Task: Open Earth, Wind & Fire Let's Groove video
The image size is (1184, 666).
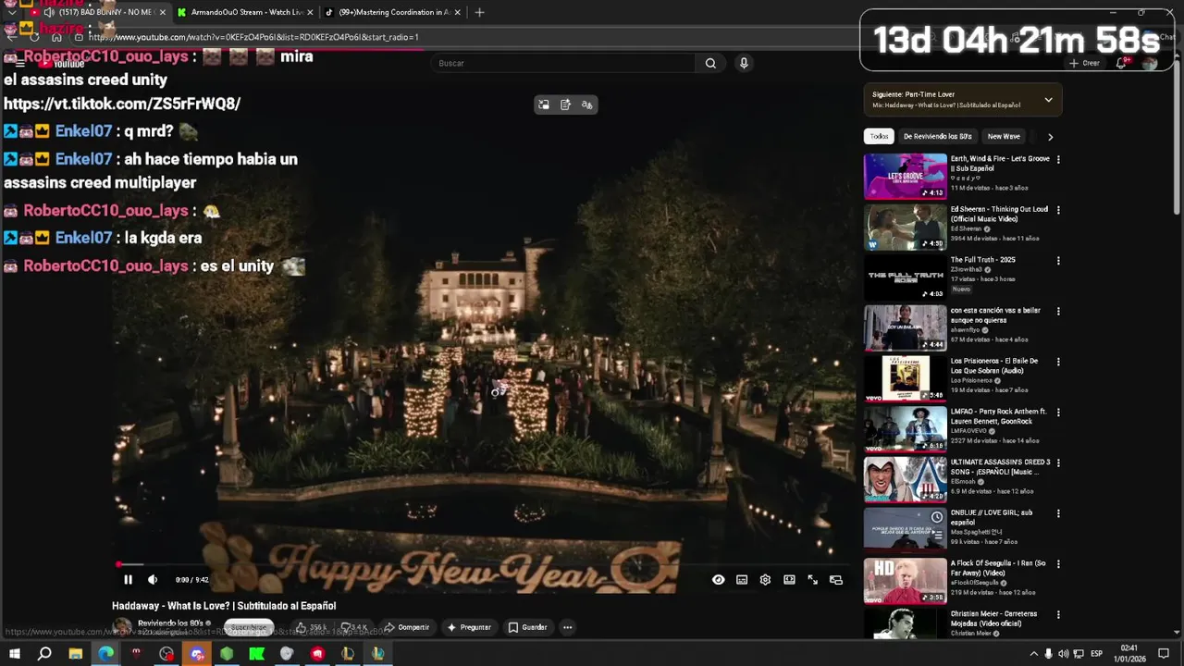Action: (x=906, y=176)
